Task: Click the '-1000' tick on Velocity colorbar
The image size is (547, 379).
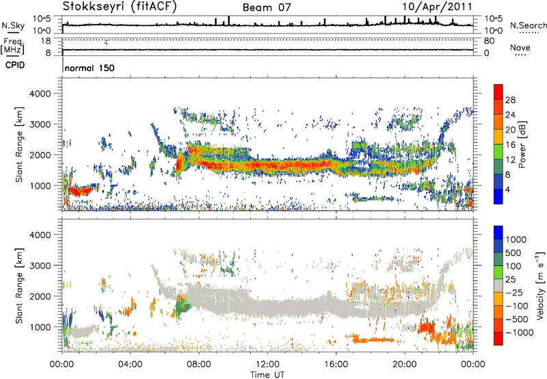Action: 520,332
